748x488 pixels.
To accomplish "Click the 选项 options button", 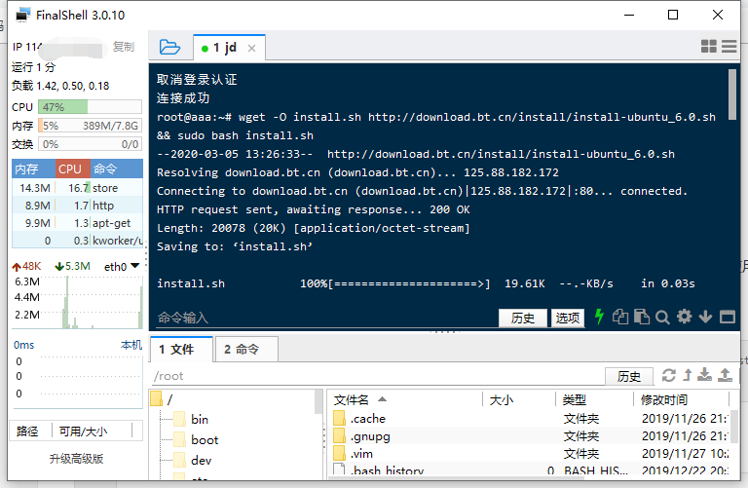I will pyautogui.click(x=568, y=318).
